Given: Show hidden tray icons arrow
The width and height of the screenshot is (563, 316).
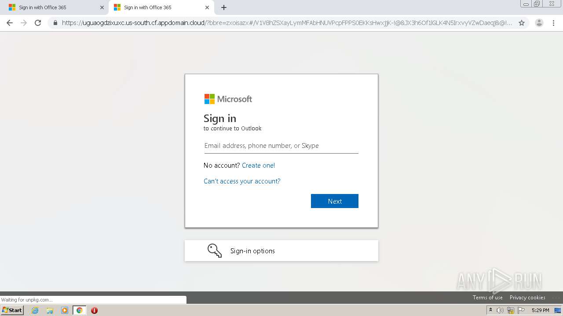Looking at the screenshot, I should pos(491,310).
